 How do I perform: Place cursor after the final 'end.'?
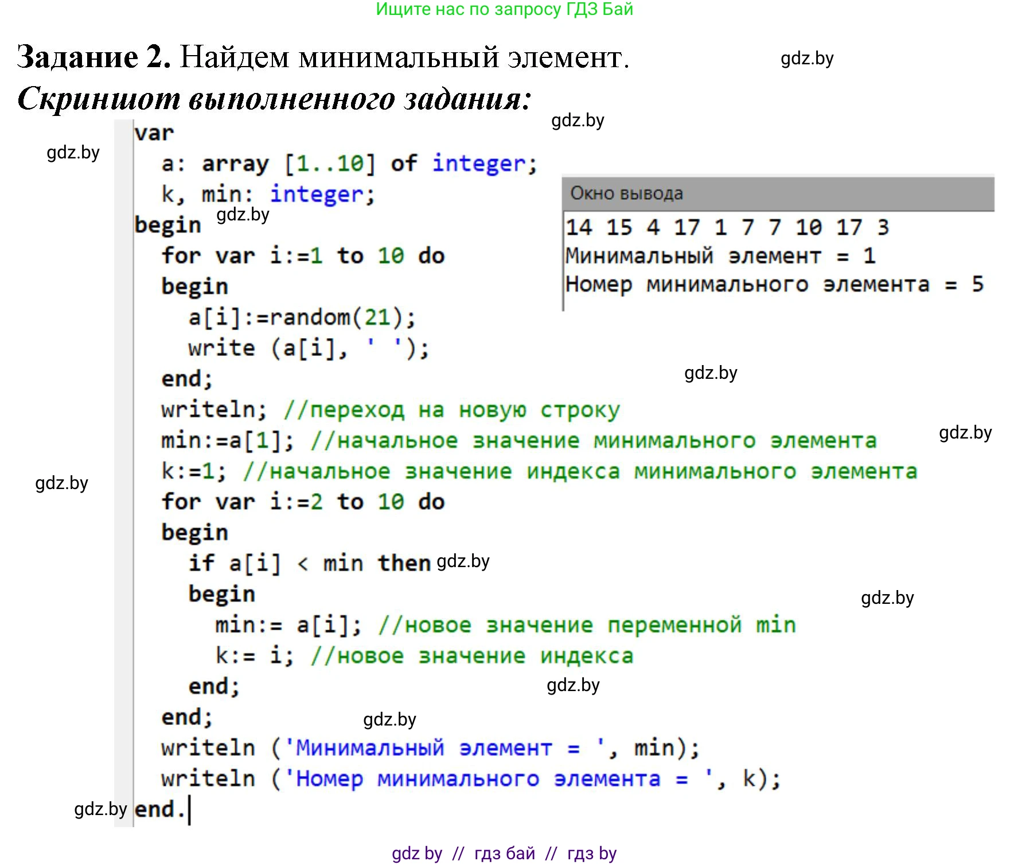189,809
